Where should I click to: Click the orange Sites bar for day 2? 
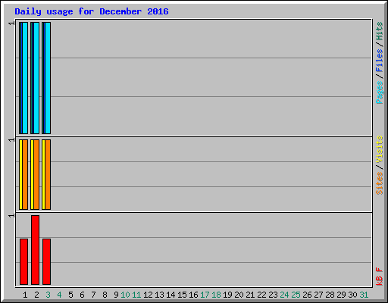[36, 174]
